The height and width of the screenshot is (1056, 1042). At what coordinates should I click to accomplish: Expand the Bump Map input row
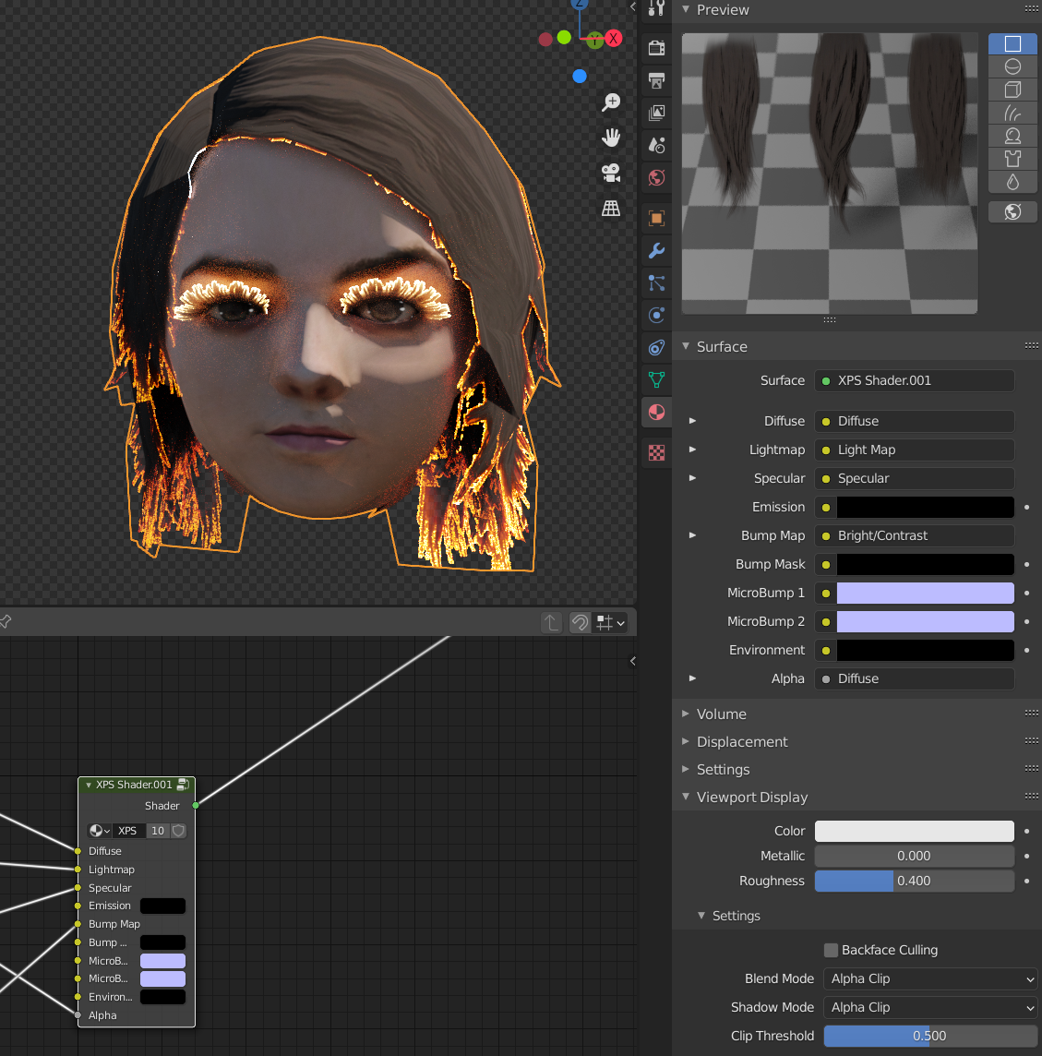pos(692,535)
